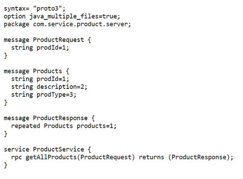Click the getAllProducts method name
Image resolution: width=243 pixels, height=179 pixels.
click(51, 157)
